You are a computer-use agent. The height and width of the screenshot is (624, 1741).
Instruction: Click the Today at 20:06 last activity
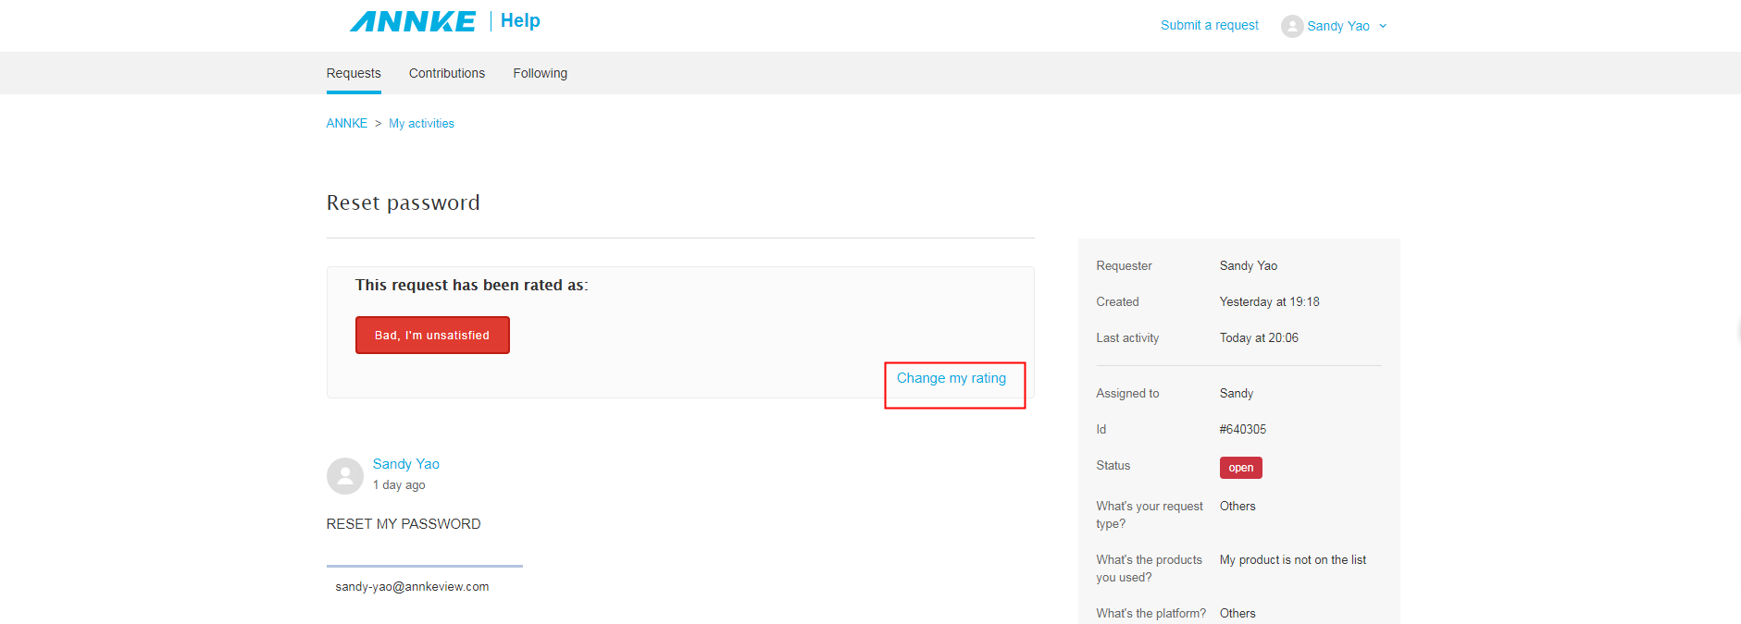coord(1259,337)
